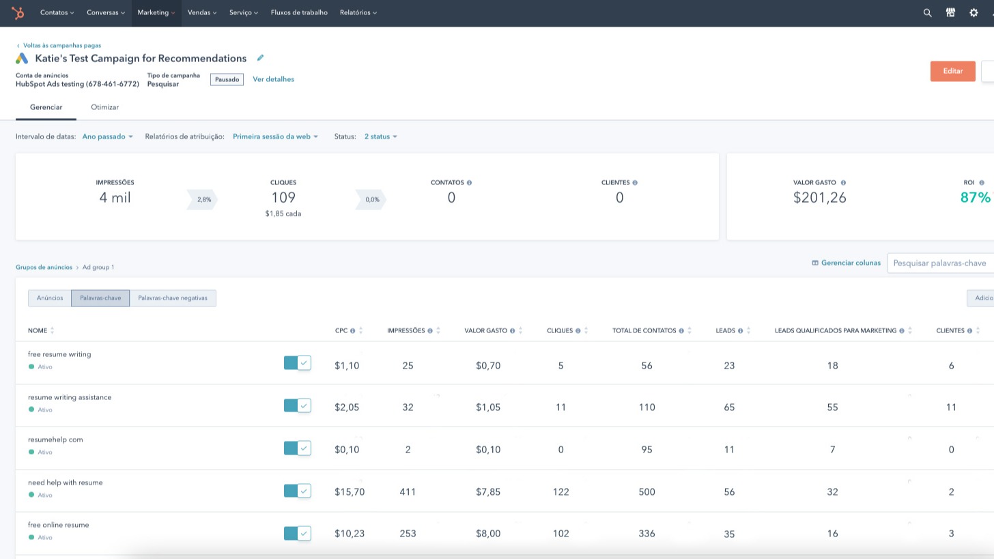Open Marketing menu in navigation

point(156,12)
